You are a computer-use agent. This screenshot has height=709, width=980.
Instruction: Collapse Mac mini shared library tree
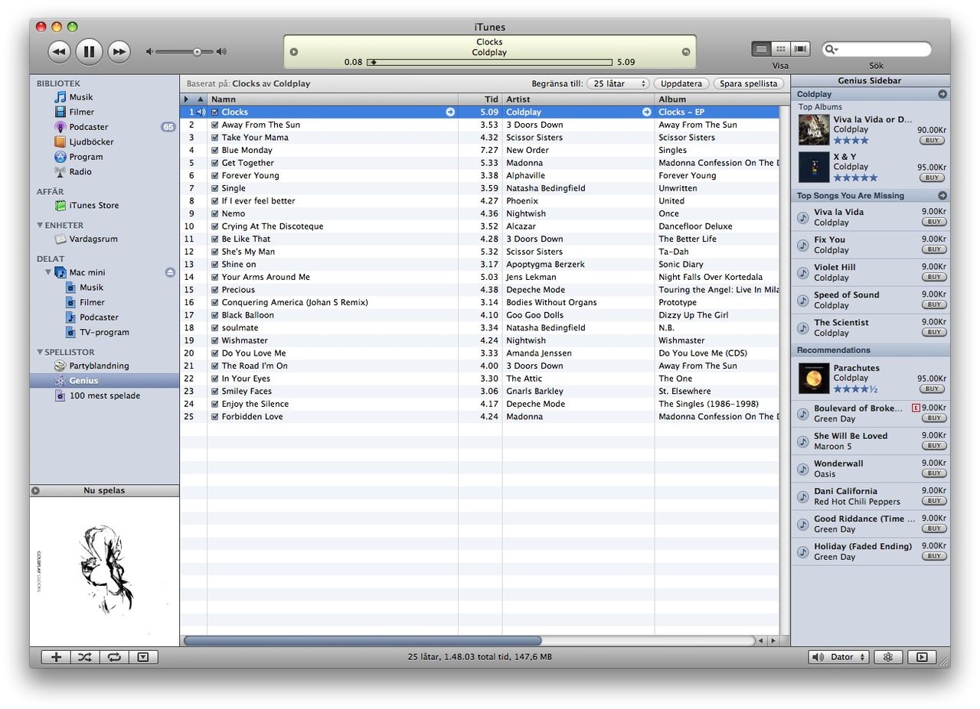[47, 272]
